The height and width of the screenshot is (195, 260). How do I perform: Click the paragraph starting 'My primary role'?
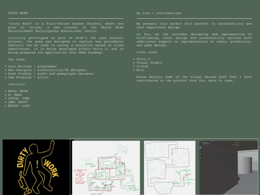(x=194, y=26)
